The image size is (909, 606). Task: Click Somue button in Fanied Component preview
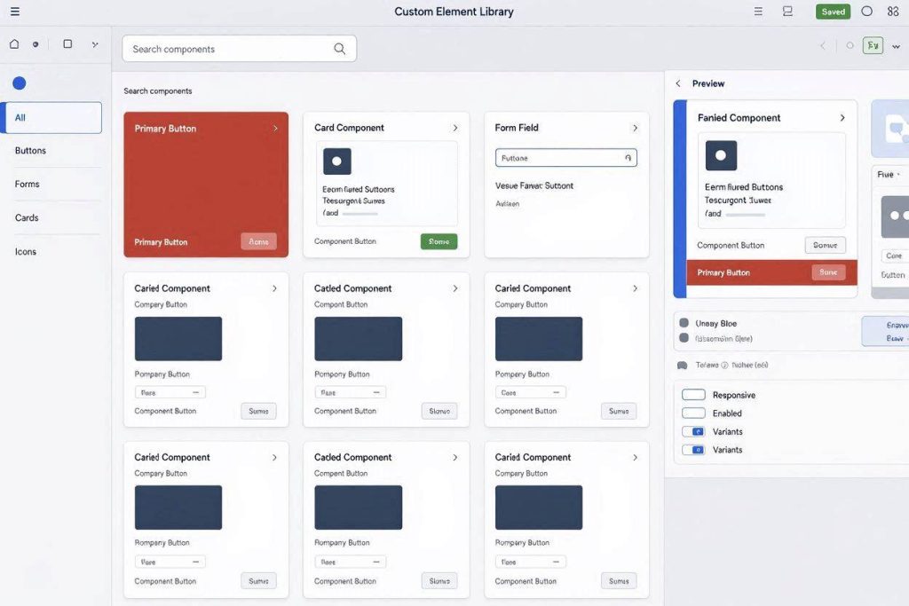(x=825, y=246)
